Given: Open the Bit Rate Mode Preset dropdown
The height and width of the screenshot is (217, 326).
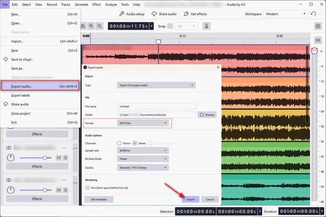Looking at the screenshot, I should pos(143,159).
